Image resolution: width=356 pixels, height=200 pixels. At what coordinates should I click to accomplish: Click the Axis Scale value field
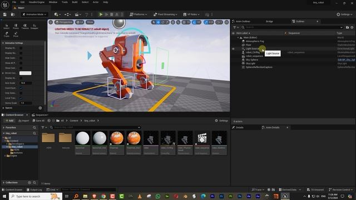click(x=26, y=83)
